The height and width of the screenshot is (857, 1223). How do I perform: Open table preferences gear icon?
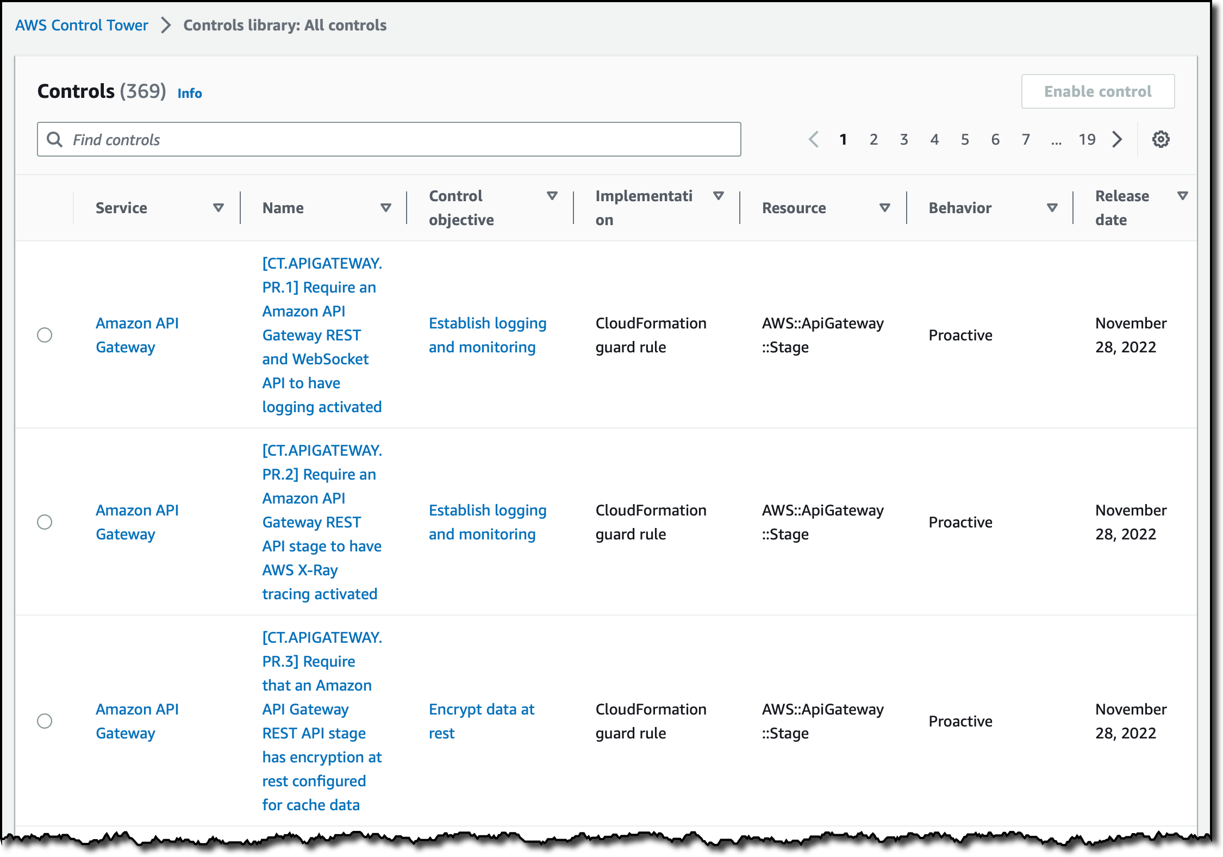1160,139
